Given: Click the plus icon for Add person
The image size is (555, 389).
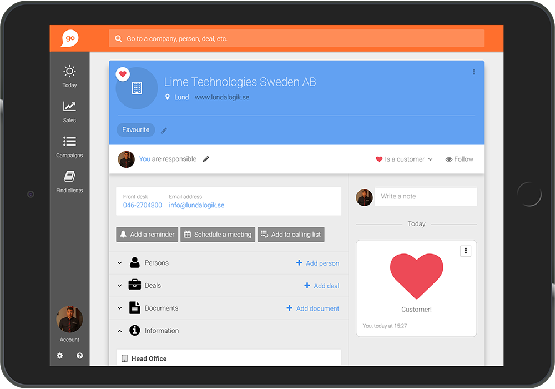Looking at the screenshot, I should (299, 262).
